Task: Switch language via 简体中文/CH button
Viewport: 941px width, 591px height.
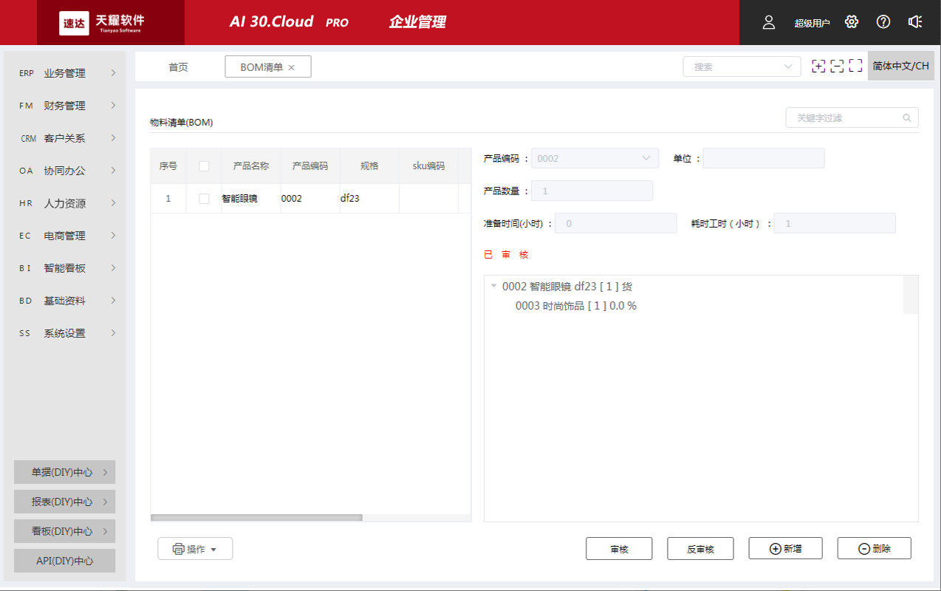Action: click(900, 65)
